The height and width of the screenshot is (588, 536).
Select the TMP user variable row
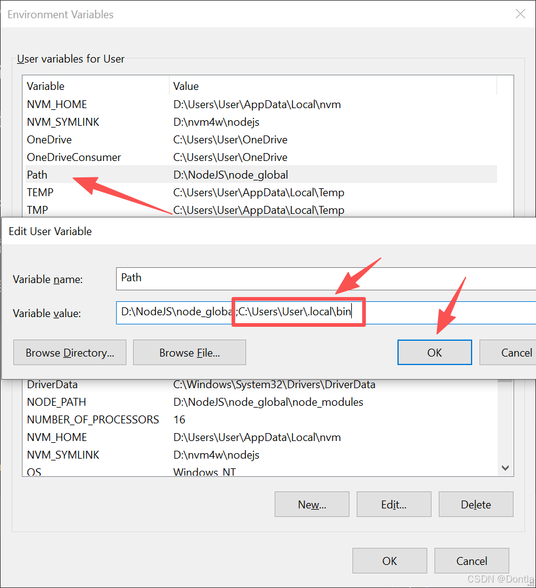(x=261, y=210)
